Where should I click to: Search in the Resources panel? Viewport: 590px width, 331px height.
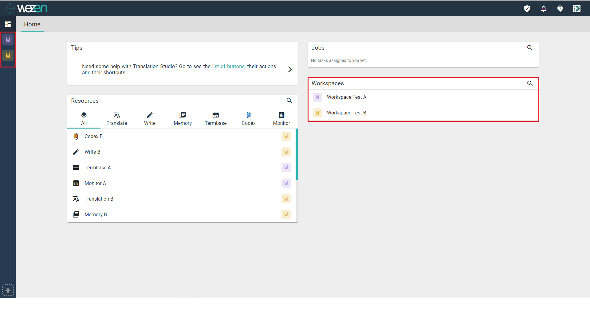coord(289,101)
